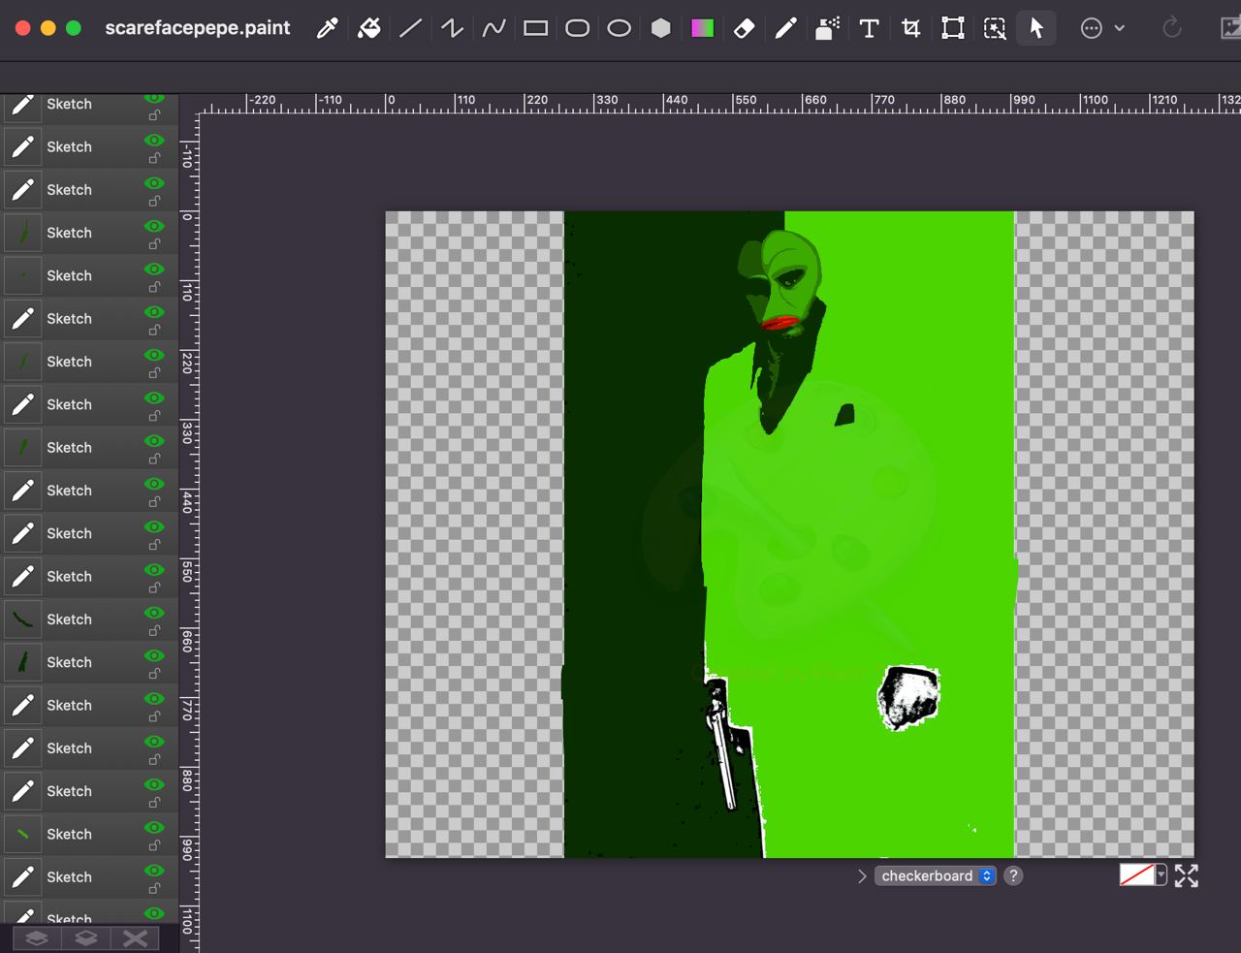Choose the arrow selection pointer tool

point(1036,28)
